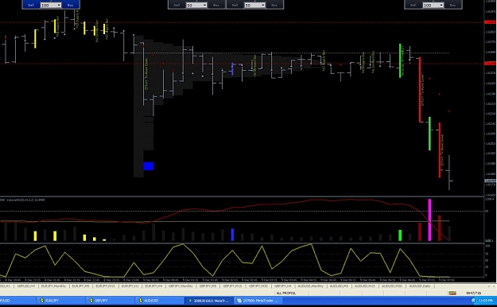The image size is (497, 307).
Task: Activate the 208830 1063 MetaTrader taskbar button
Action: pyautogui.click(x=209, y=301)
